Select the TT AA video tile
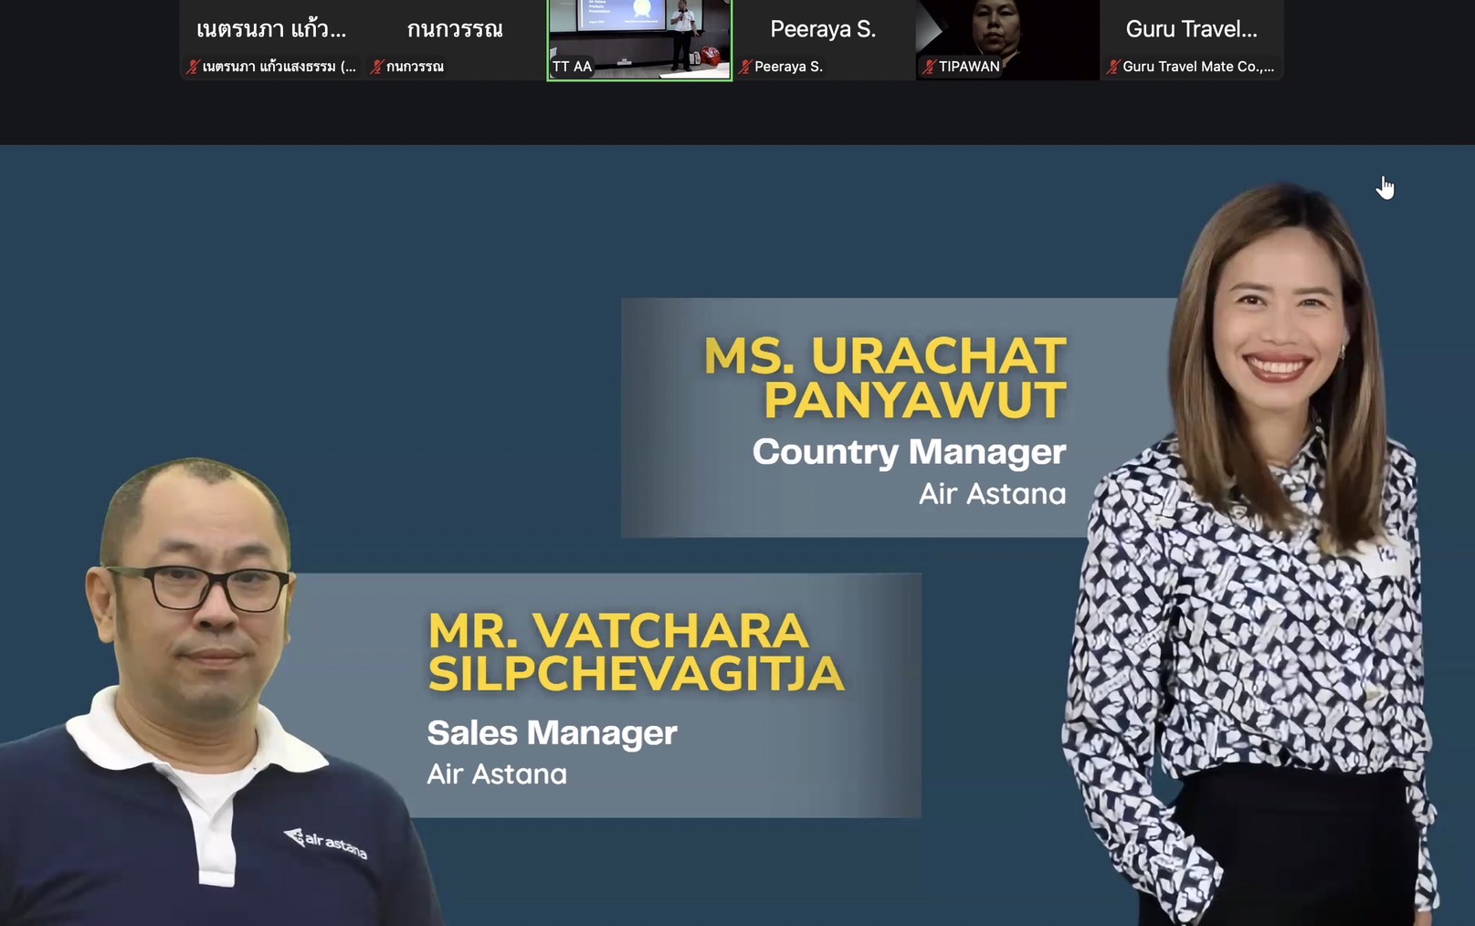The height and width of the screenshot is (926, 1475). [639, 39]
